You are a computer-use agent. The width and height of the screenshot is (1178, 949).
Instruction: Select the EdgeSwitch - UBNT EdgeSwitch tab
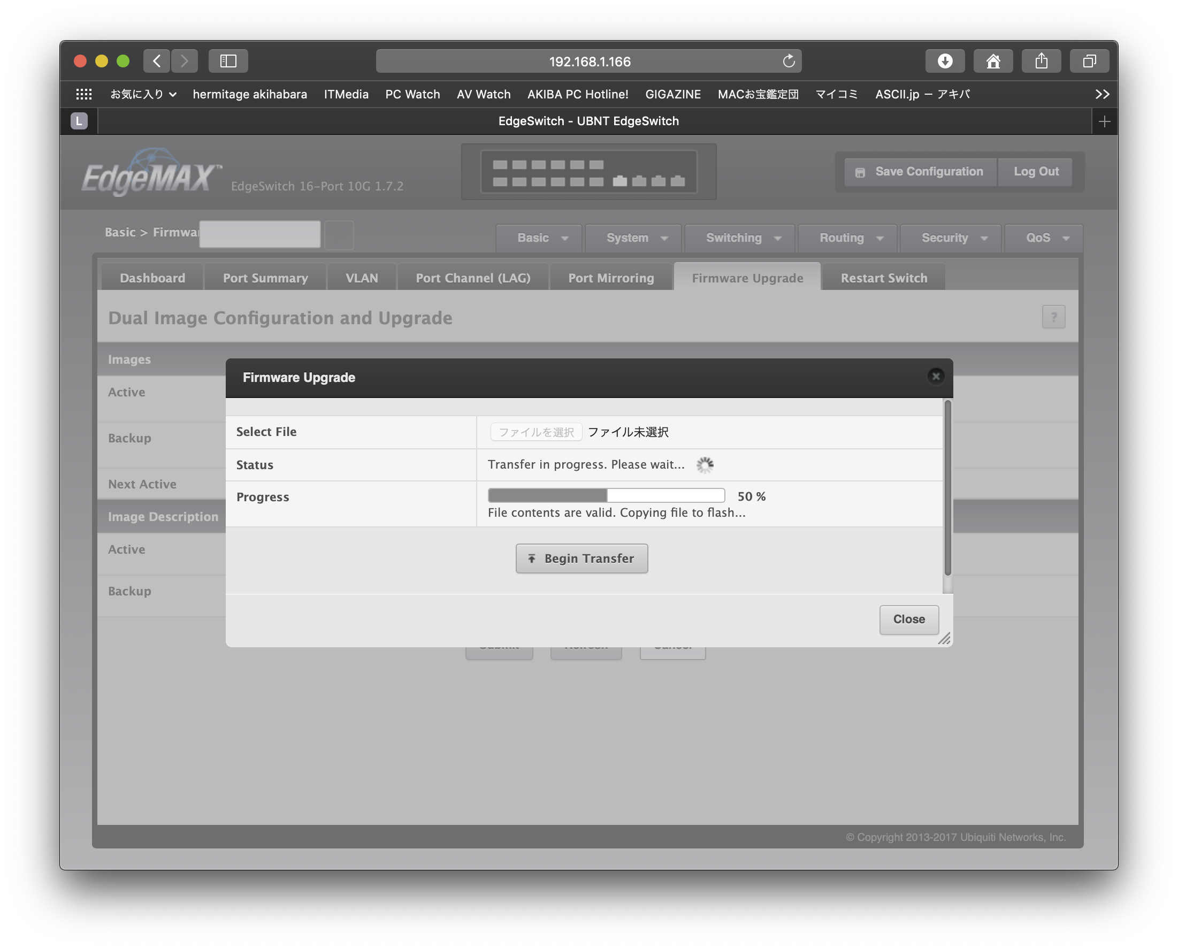588,121
